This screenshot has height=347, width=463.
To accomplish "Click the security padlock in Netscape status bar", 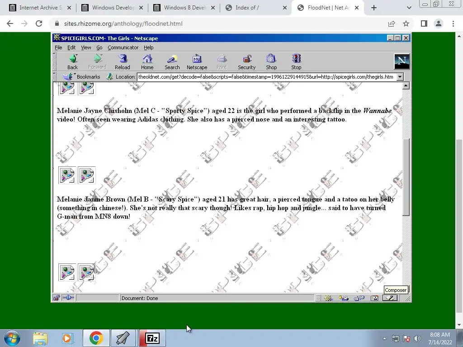I will [x=57, y=298].
